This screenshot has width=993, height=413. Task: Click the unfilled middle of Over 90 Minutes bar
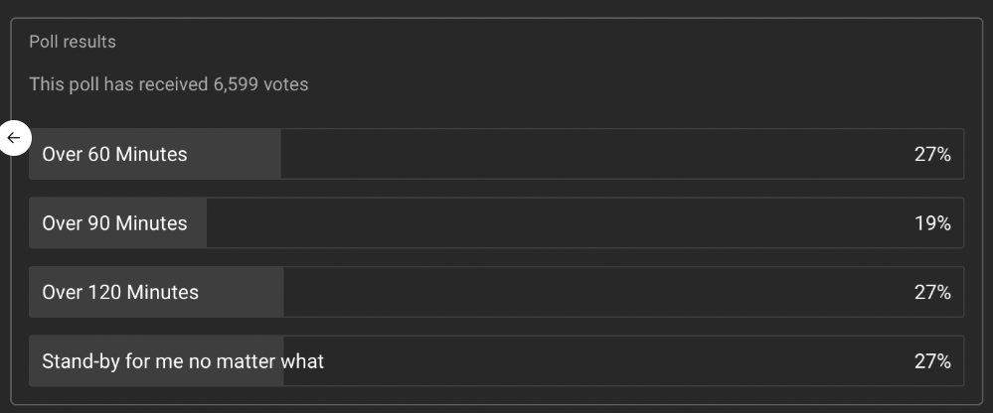[x=557, y=223]
